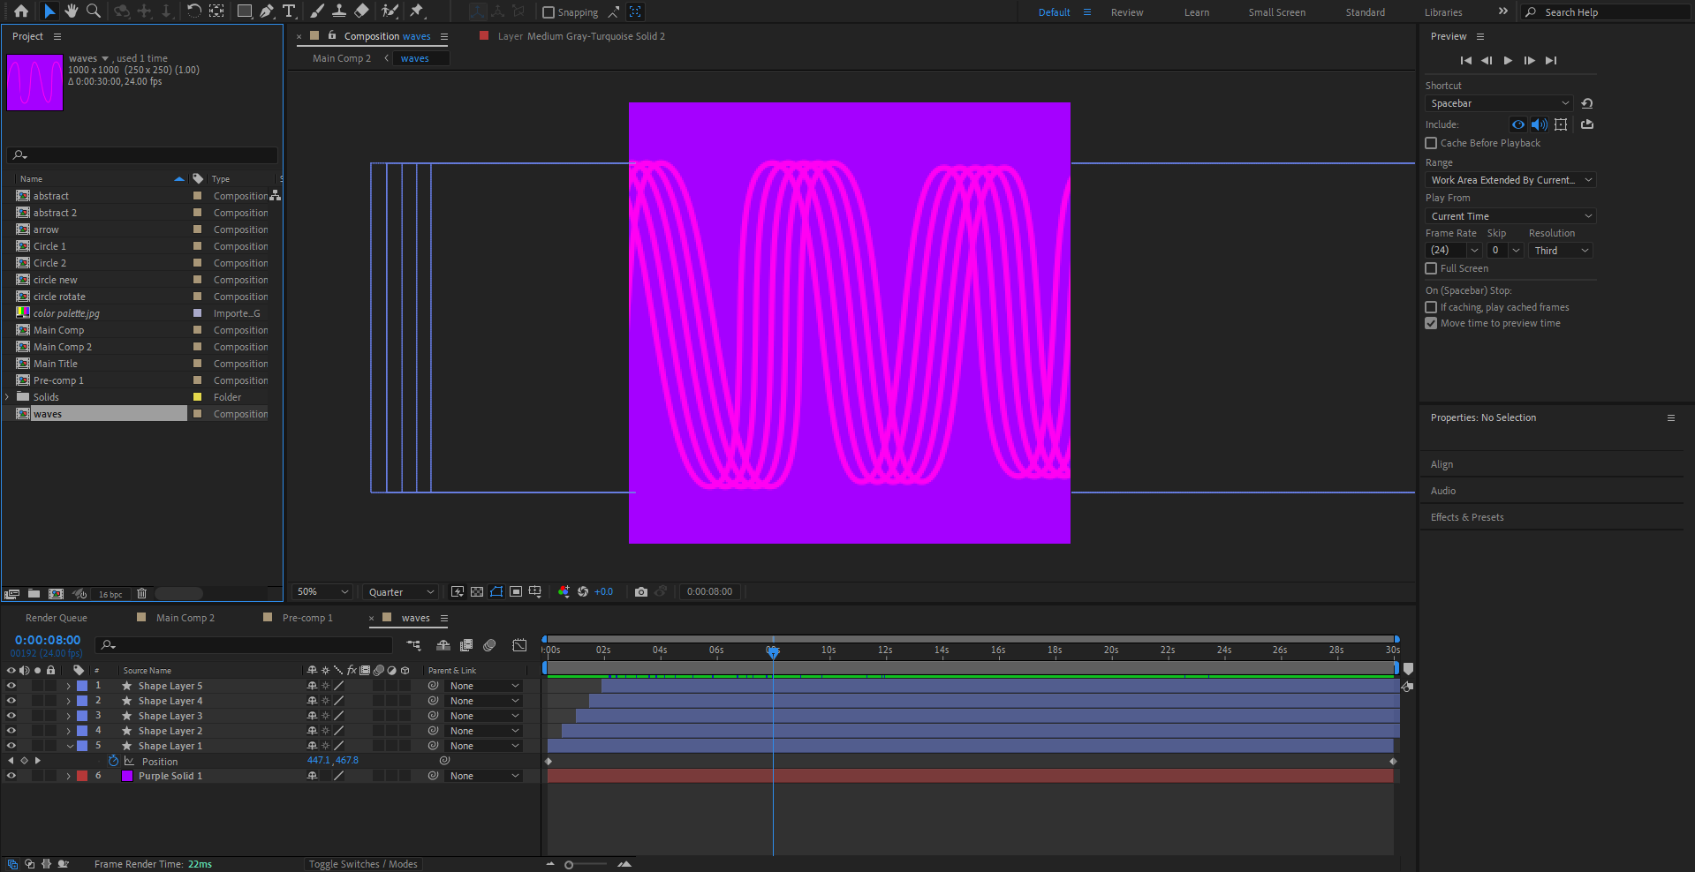Open the Quarter resolution dropdown
The height and width of the screenshot is (872, 1695).
pos(401,592)
